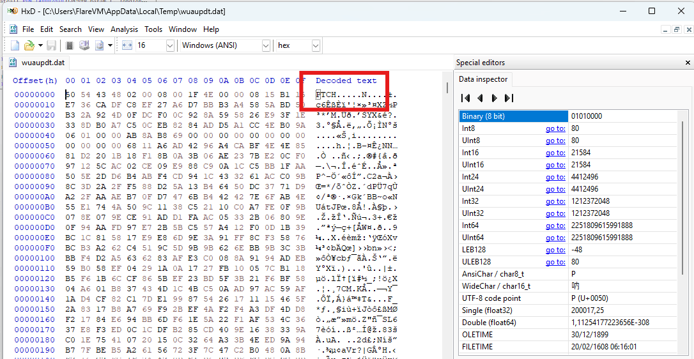694x359 pixels.
Task: Click the binary value 01010000
Action: [x=587, y=116]
